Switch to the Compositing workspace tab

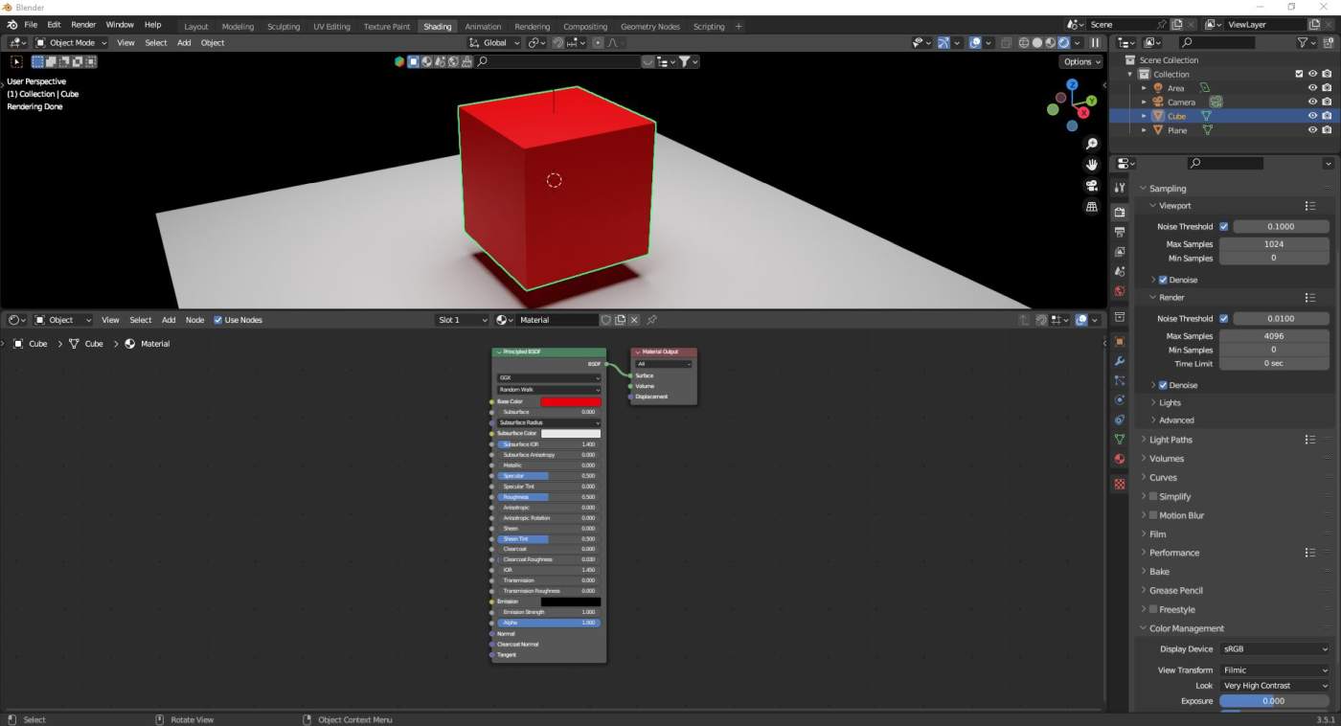click(x=585, y=27)
